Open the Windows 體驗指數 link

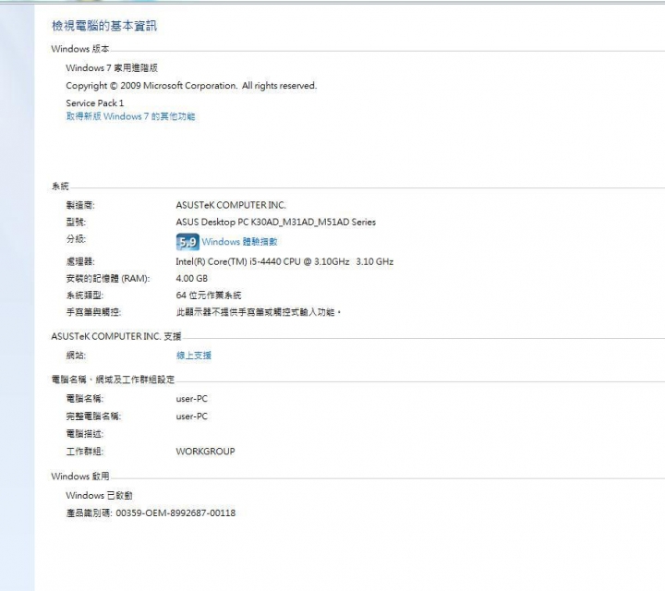[239, 242]
